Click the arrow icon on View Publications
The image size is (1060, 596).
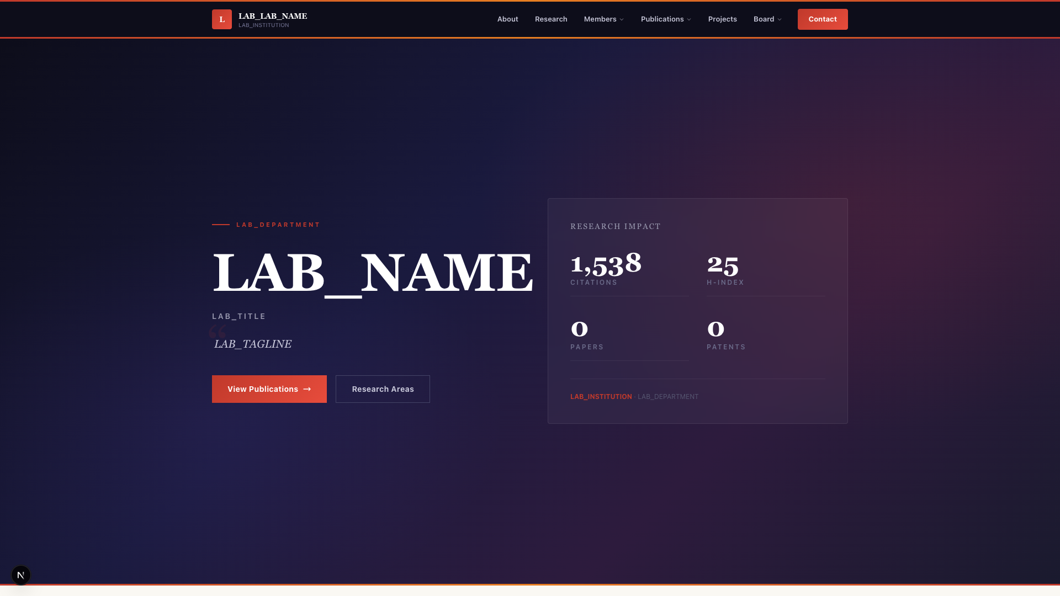click(307, 389)
